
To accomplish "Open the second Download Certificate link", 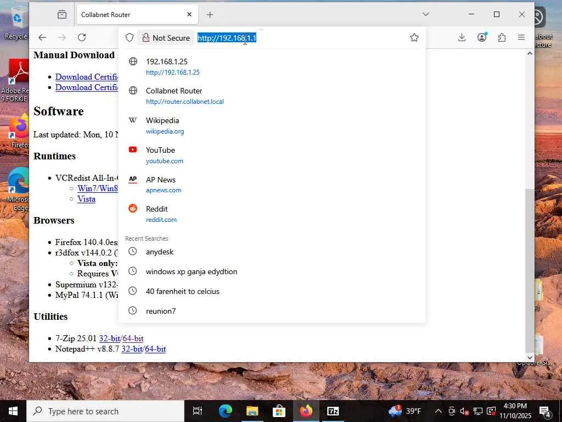I will coord(87,87).
